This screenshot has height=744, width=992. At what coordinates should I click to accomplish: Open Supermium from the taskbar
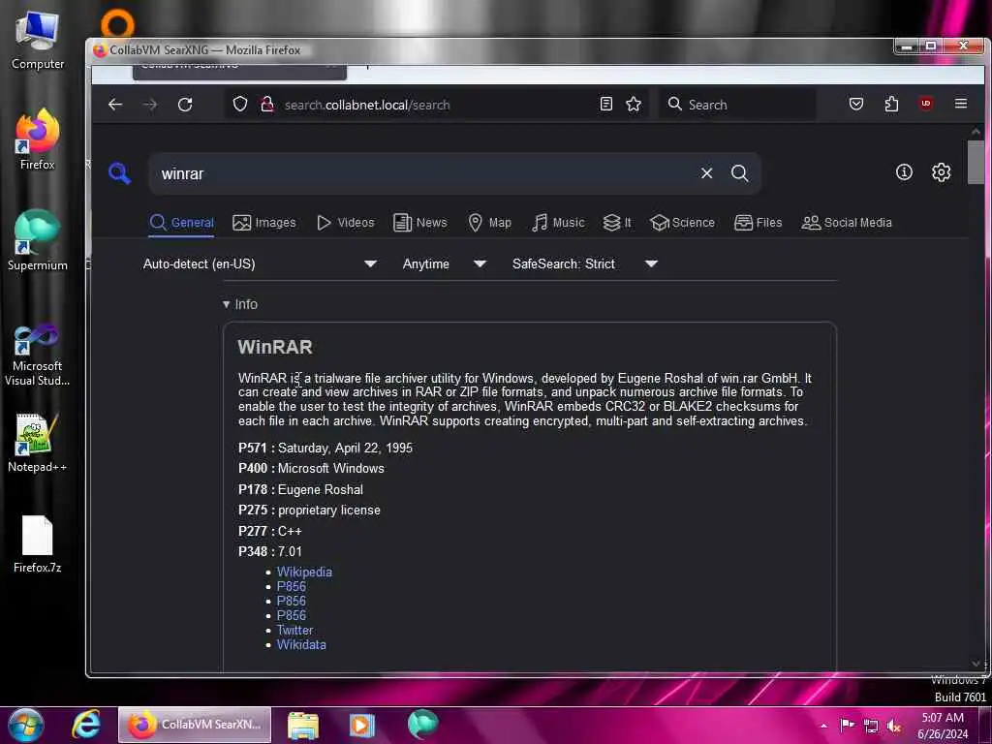click(x=422, y=725)
